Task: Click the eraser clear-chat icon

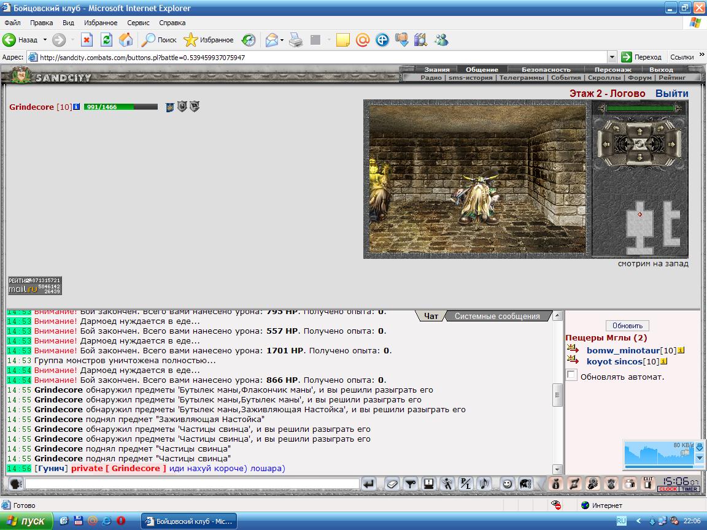Action: [x=392, y=484]
